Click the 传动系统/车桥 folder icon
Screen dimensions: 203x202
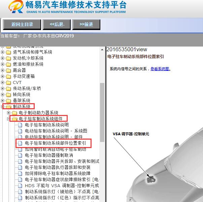pyautogui.click(x=8, y=89)
